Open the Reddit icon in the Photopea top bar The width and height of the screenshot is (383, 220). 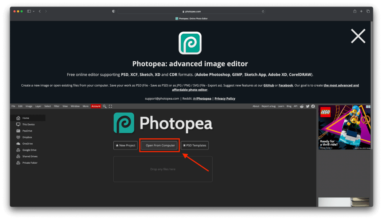302,106
